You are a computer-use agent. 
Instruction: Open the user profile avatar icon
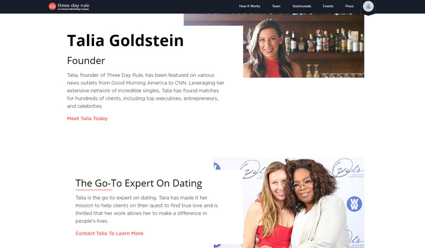[x=368, y=6]
